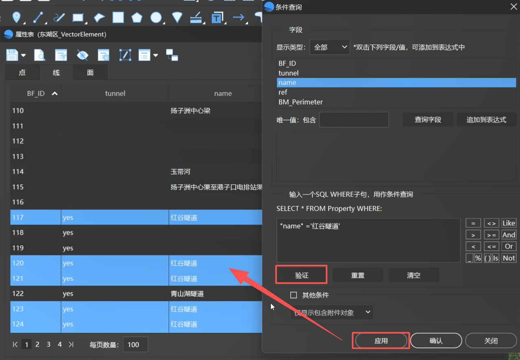The height and width of the screenshot is (360, 520).
Task: Toggle the crossed-eye hide icon
Action: (x=82, y=55)
